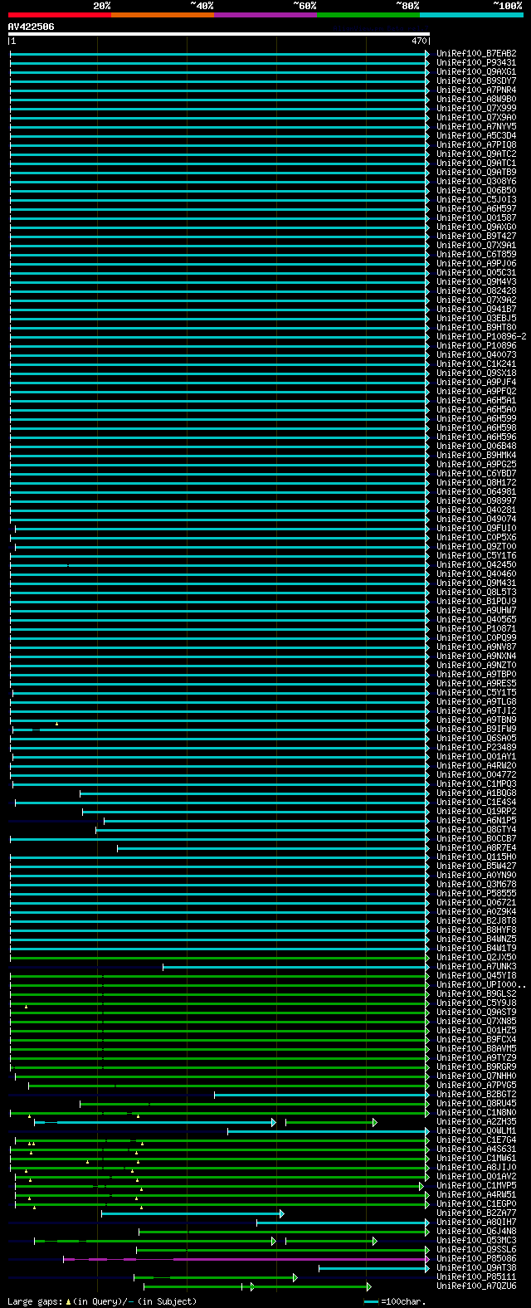This screenshot has width=531, height=1308.
Task: Click the red 20% identity legend bar
Action: pos(60,15)
